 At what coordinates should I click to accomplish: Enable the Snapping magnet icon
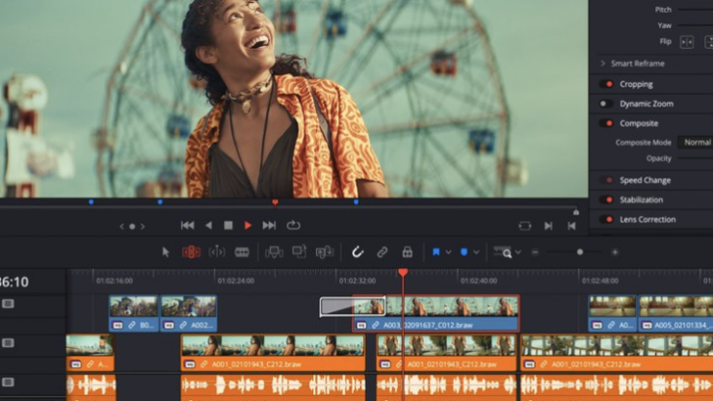point(357,252)
